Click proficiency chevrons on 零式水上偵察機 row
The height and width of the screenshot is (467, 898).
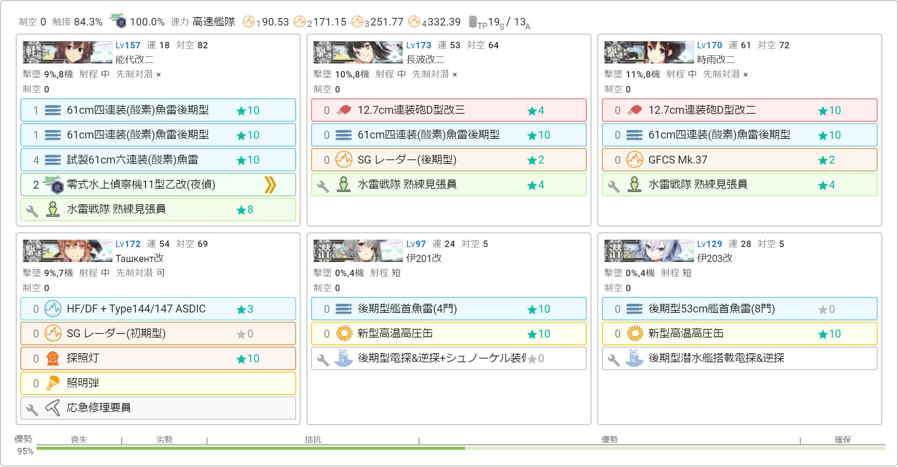270,184
